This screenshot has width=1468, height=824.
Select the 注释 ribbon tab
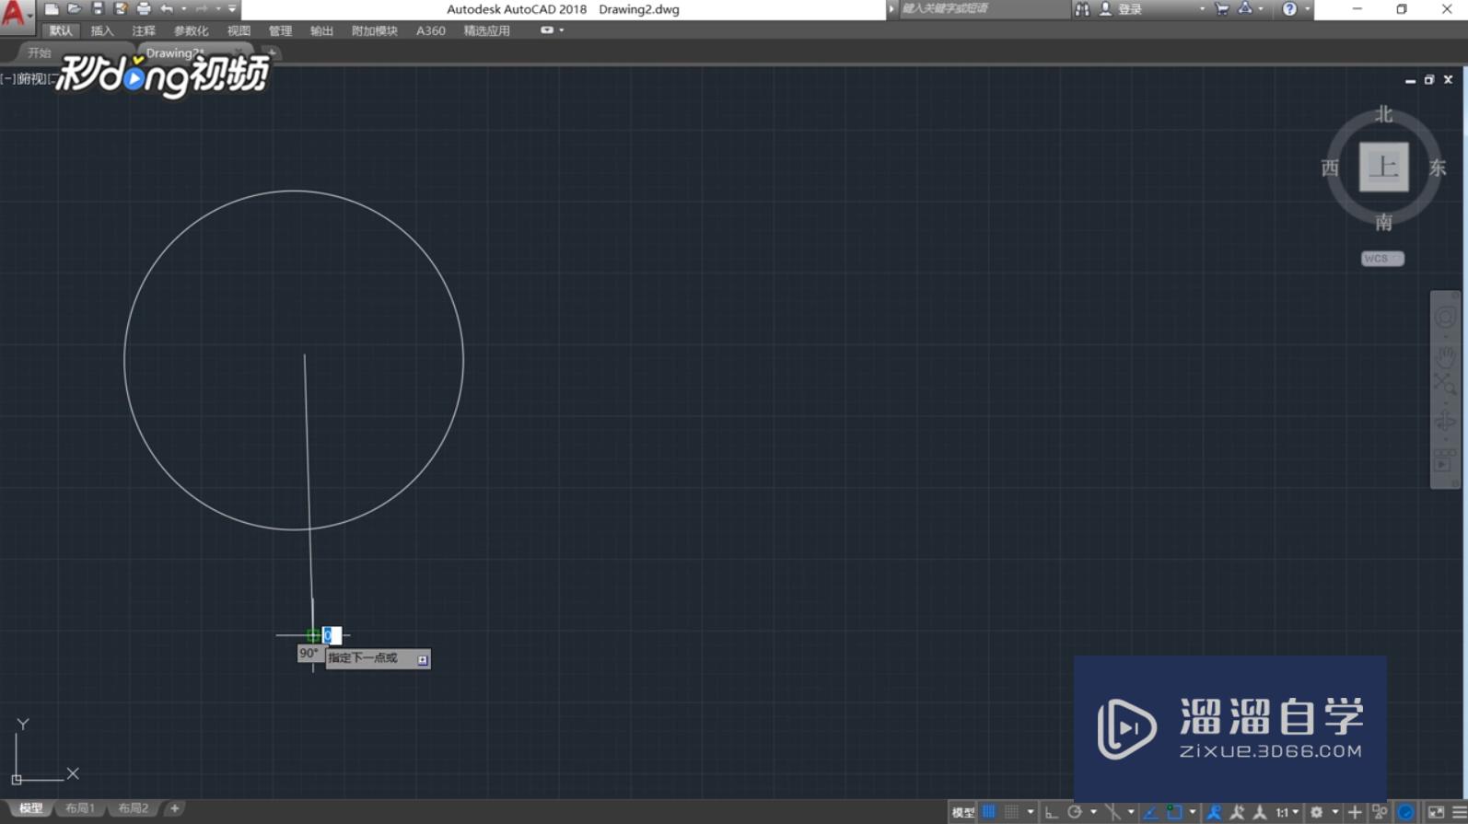(144, 30)
